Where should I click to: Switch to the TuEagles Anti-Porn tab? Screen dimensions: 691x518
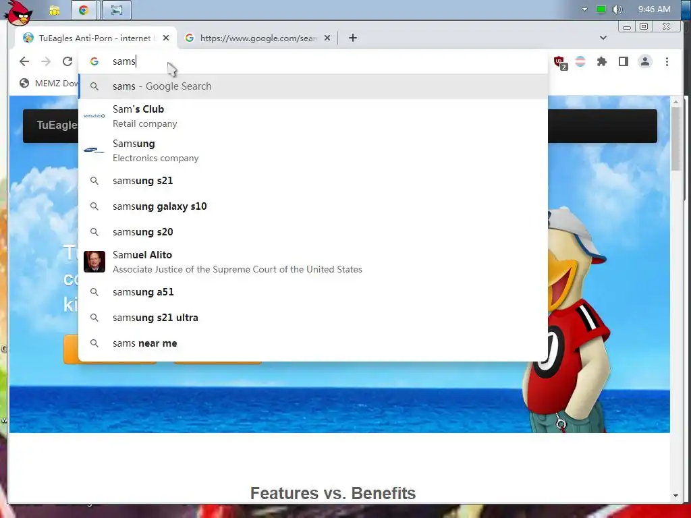tap(96, 38)
